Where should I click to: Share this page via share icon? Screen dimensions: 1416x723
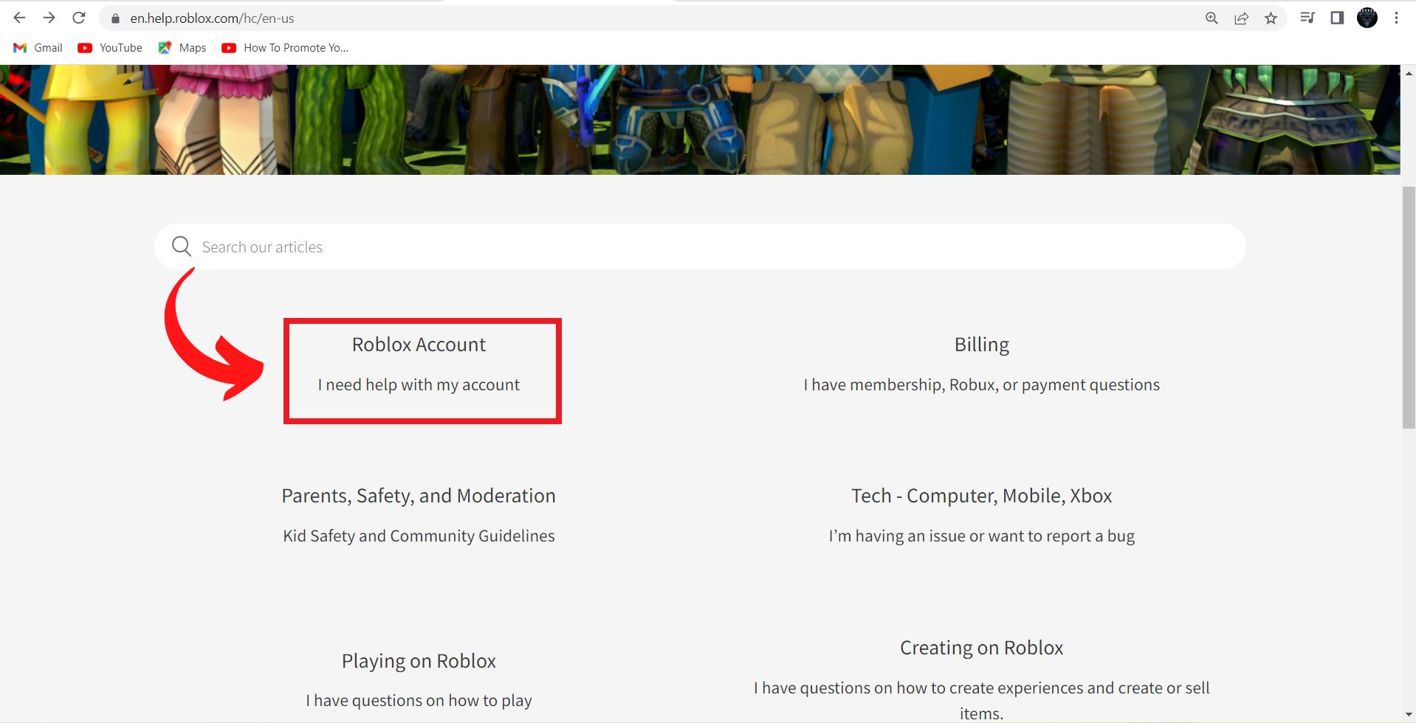click(x=1241, y=18)
